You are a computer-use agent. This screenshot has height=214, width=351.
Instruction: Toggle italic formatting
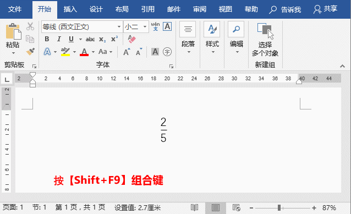click(x=59, y=39)
